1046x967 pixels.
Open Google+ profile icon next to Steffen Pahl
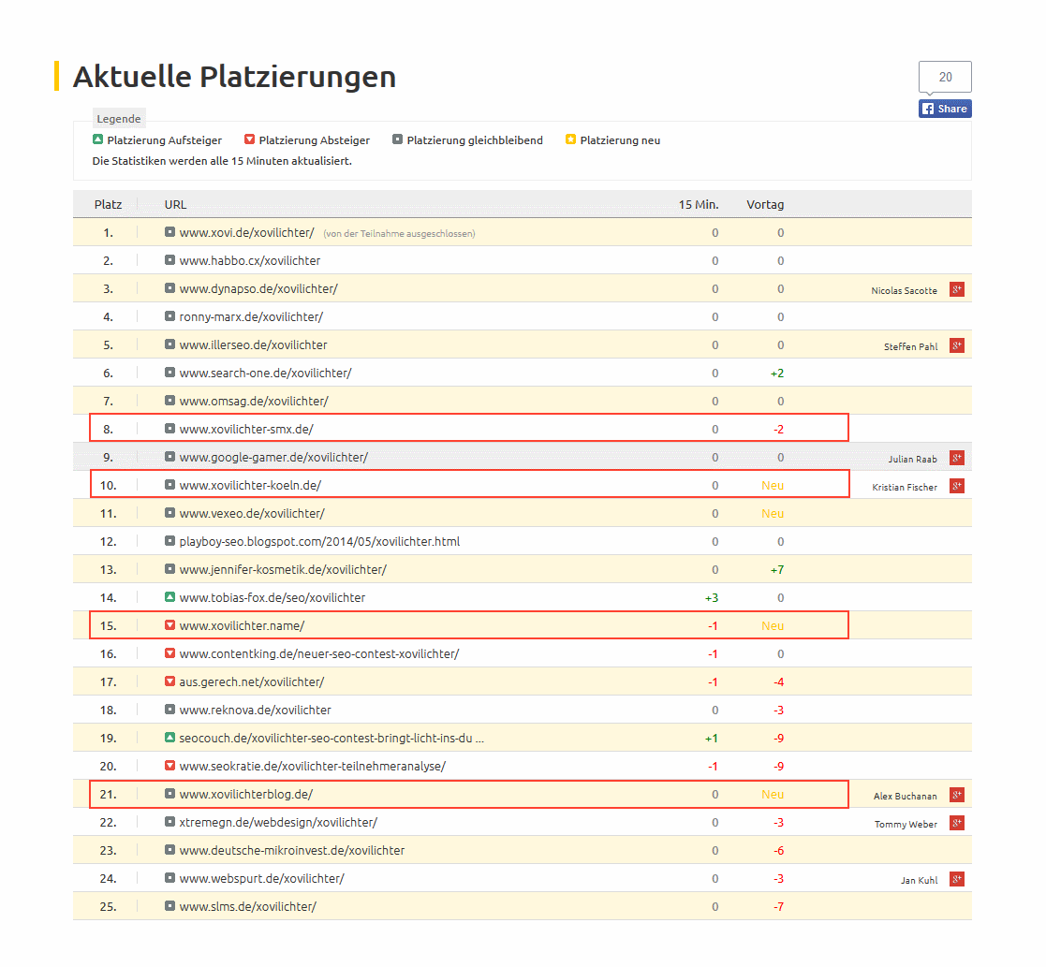click(957, 345)
